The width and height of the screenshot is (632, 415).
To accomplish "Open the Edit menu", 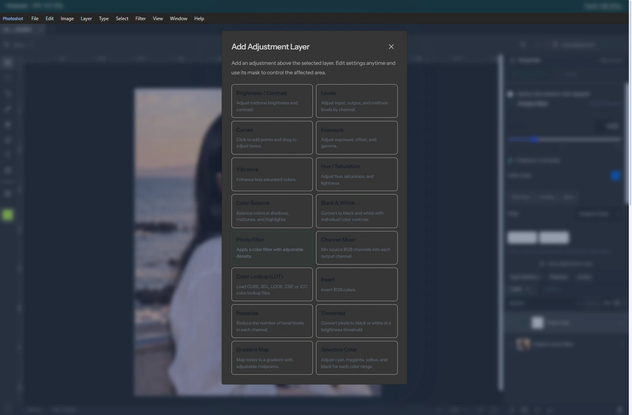I will (49, 19).
